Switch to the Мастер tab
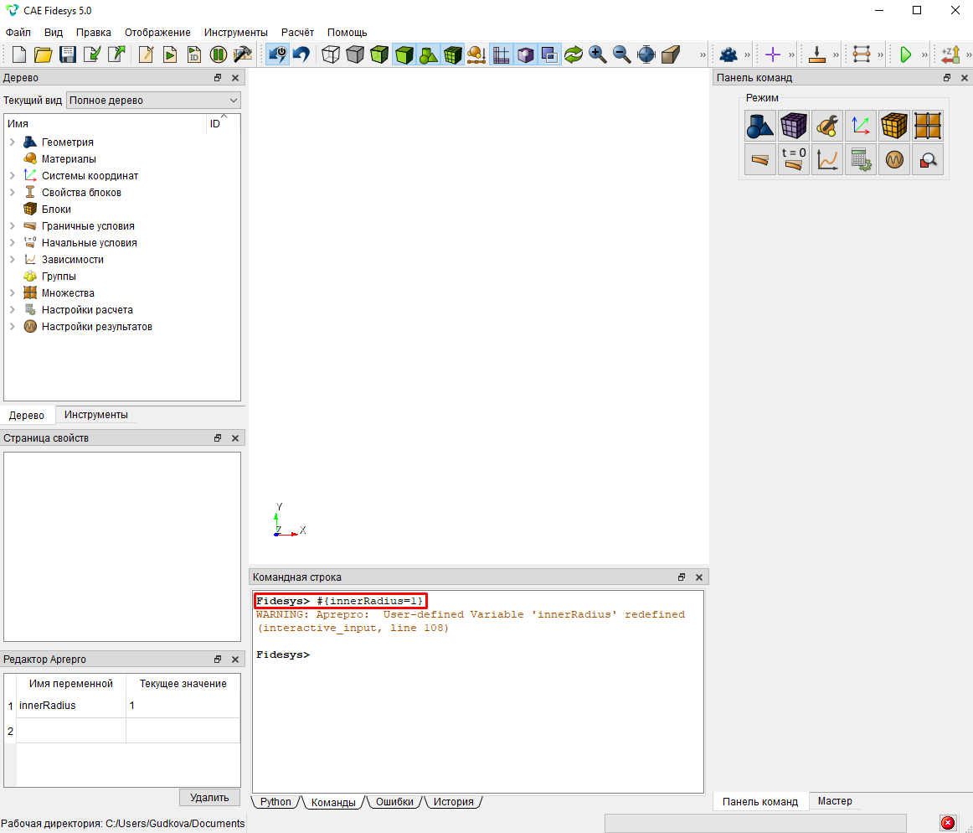The image size is (973, 833). click(x=835, y=801)
